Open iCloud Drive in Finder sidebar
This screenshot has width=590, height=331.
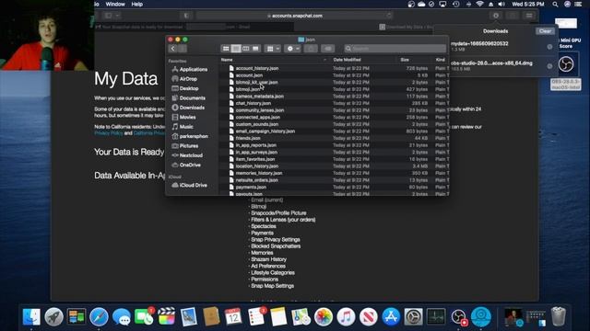(189, 186)
